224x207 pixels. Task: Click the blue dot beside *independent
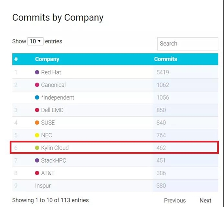37,97
